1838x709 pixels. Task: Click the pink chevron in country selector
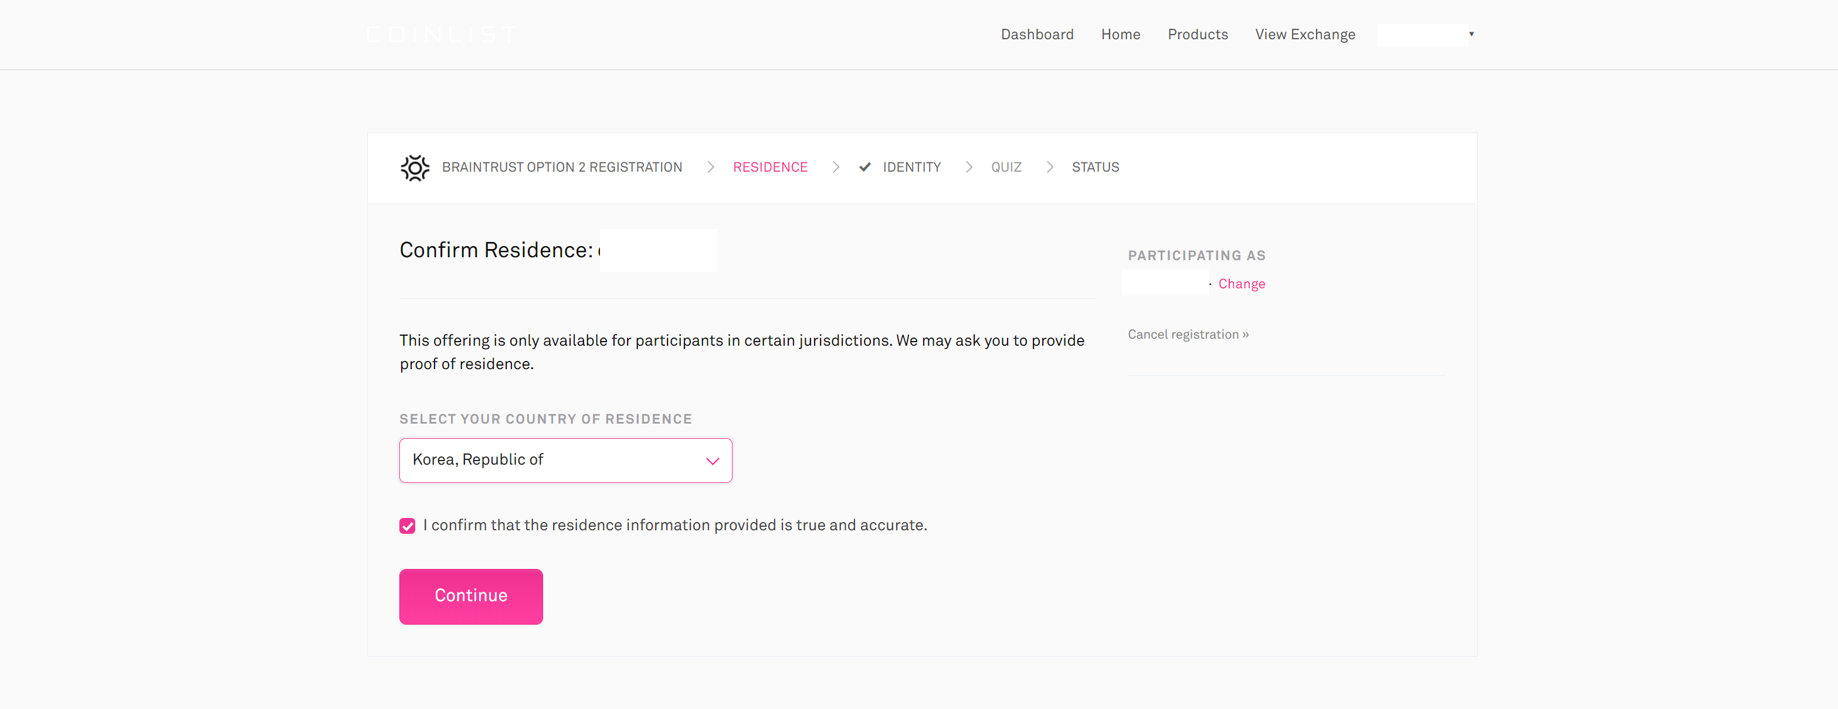(712, 461)
